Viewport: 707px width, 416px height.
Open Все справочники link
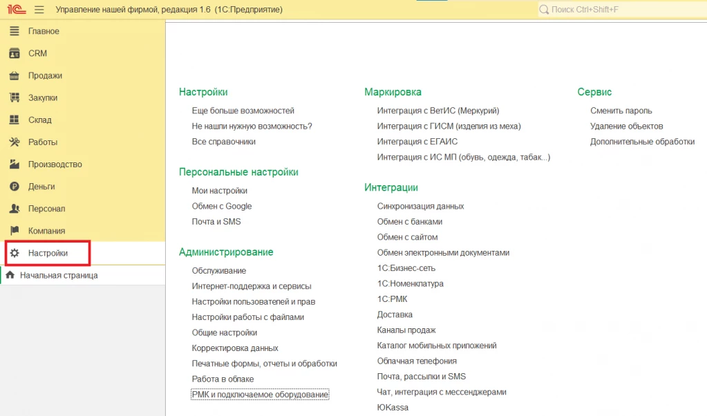(x=224, y=142)
